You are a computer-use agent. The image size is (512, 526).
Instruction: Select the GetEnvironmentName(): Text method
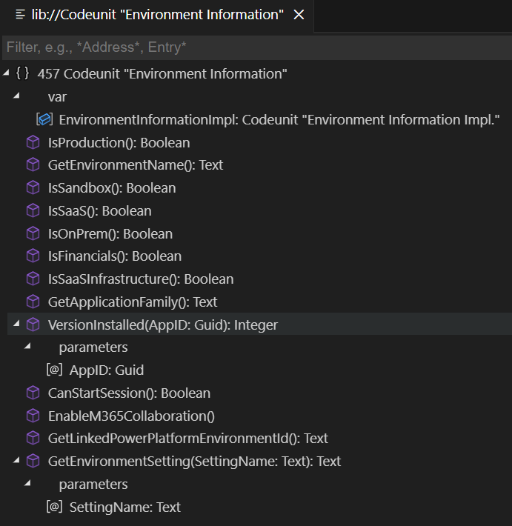135,165
